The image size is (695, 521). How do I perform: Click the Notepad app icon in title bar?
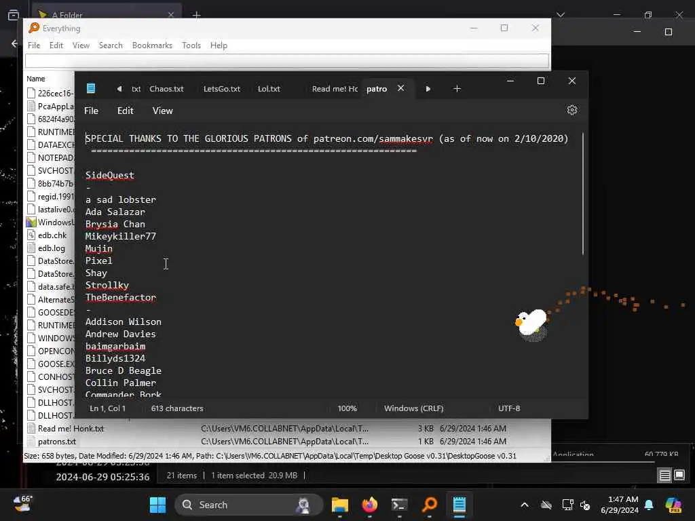click(91, 89)
